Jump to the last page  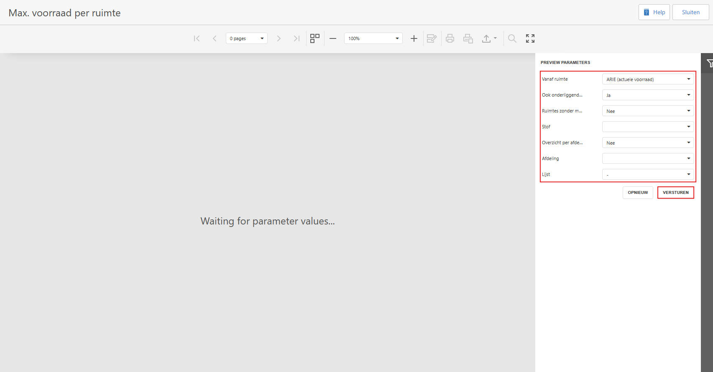pos(296,38)
